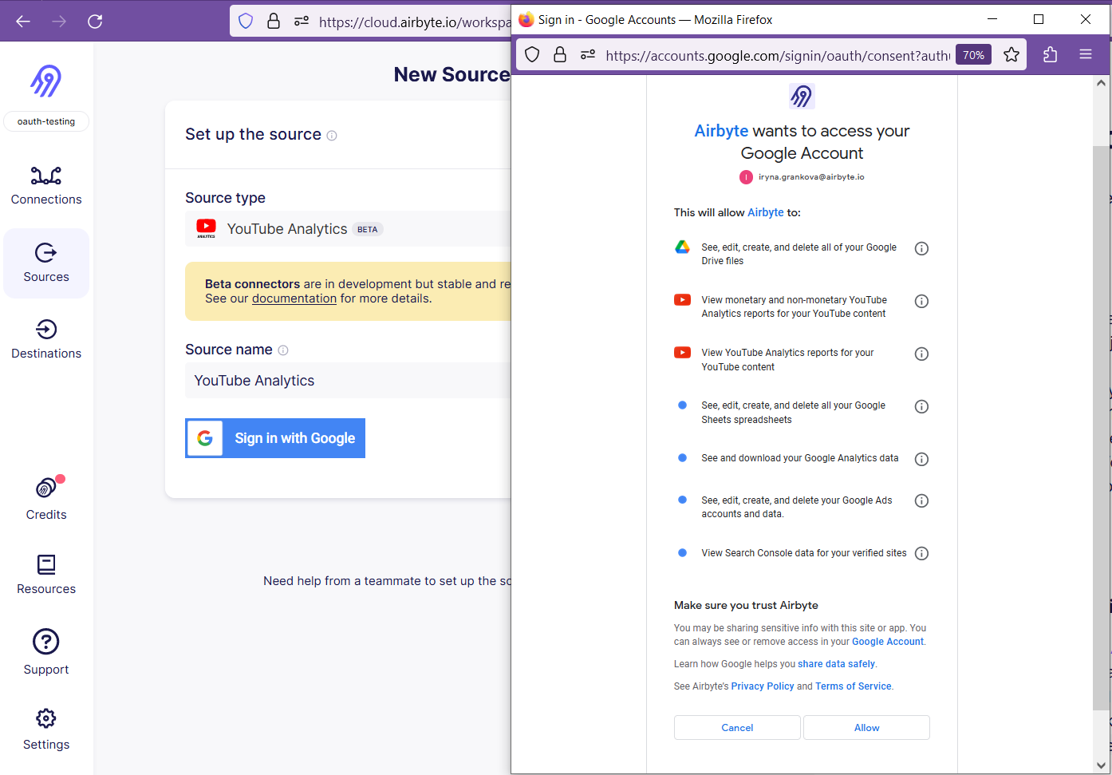Screen dimensions: 1112x775
Task: Click the Allow button on the consent screen
Action: point(866,727)
